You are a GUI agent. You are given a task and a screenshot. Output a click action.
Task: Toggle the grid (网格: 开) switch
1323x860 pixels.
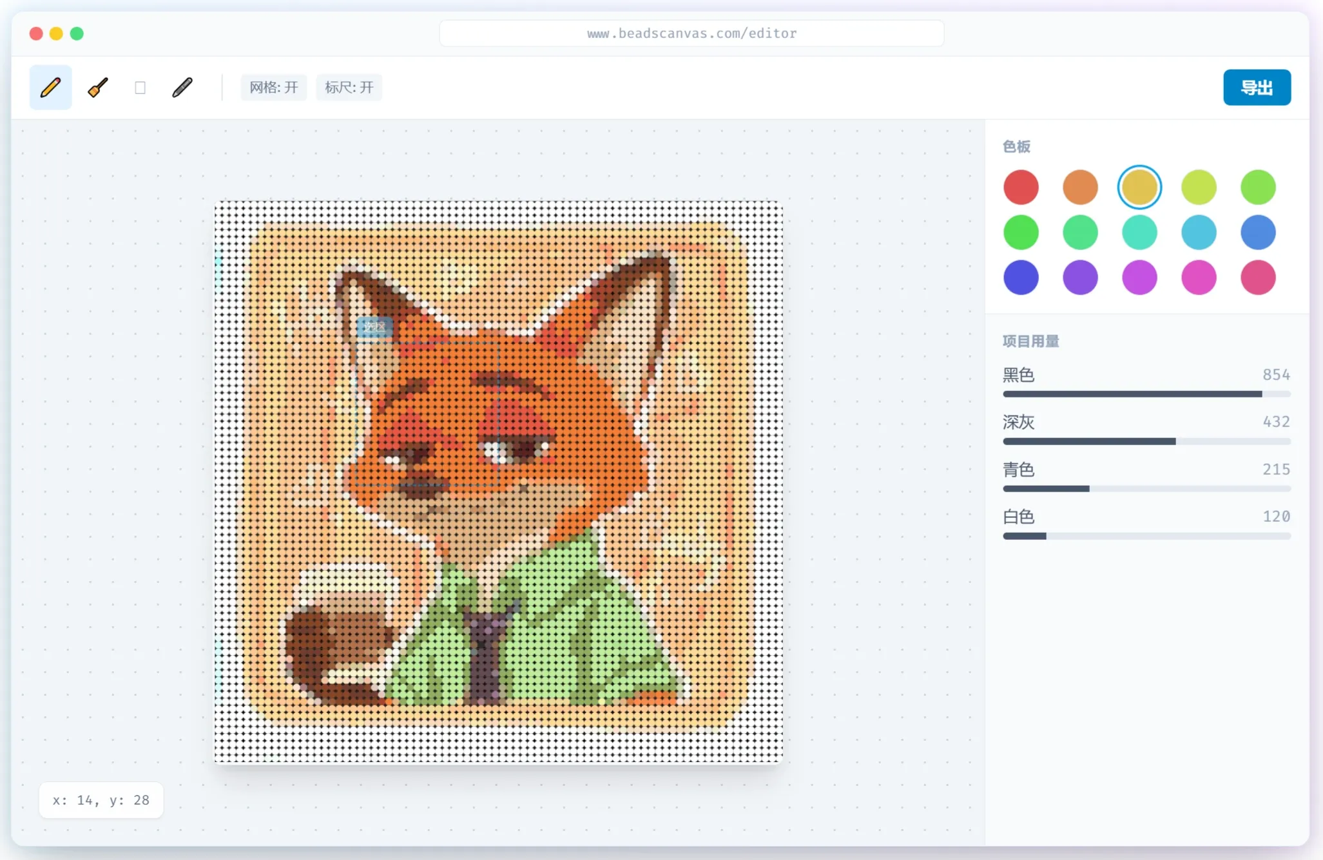pos(273,88)
